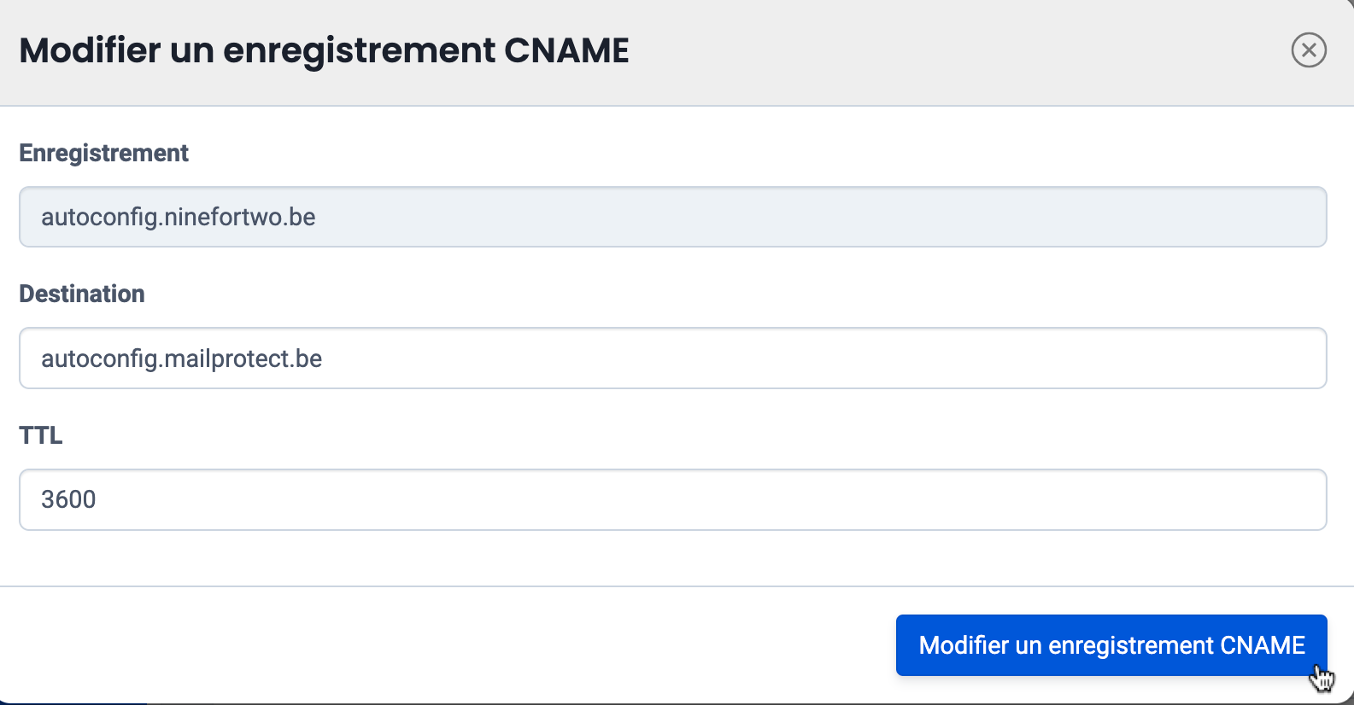Screen dimensions: 1354x705
Task: Dismiss the modal using the X icon
Action: (x=1308, y=50)
